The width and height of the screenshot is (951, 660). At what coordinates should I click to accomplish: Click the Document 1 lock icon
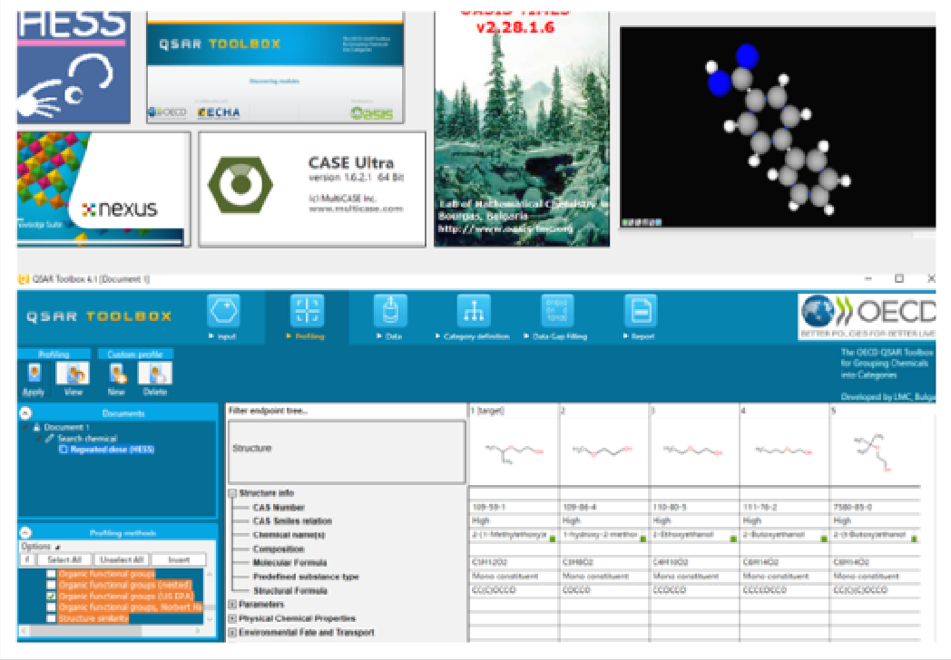coord(36,427)
